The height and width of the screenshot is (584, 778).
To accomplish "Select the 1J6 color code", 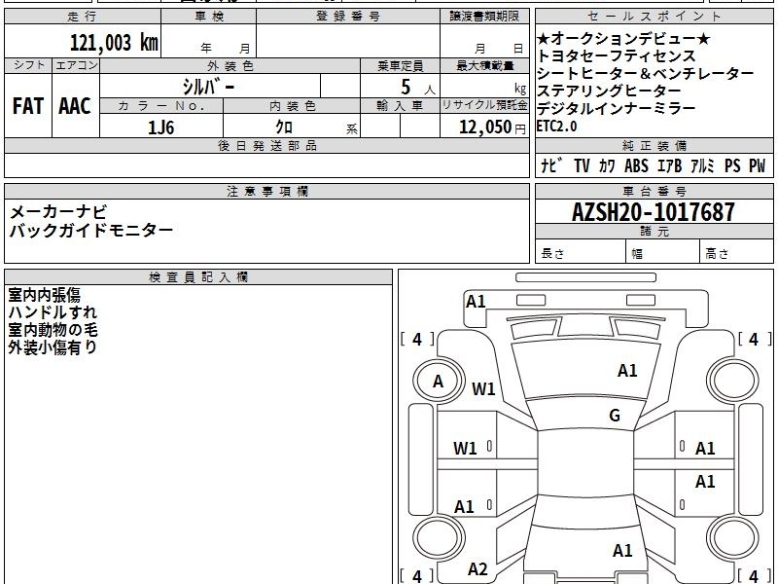I will (161, 128).
